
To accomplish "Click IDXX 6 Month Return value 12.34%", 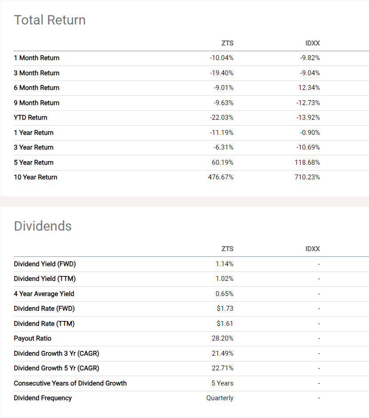I will 309,88.
